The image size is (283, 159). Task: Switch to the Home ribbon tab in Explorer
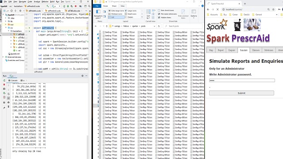click(105, 6)
